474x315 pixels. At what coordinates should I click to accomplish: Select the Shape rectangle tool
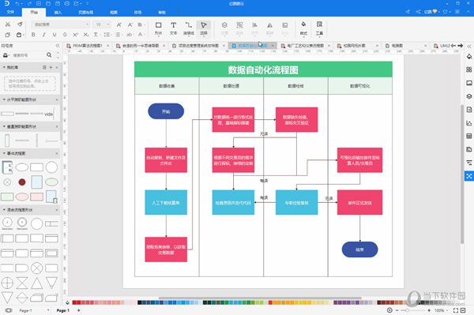point(159,28)
